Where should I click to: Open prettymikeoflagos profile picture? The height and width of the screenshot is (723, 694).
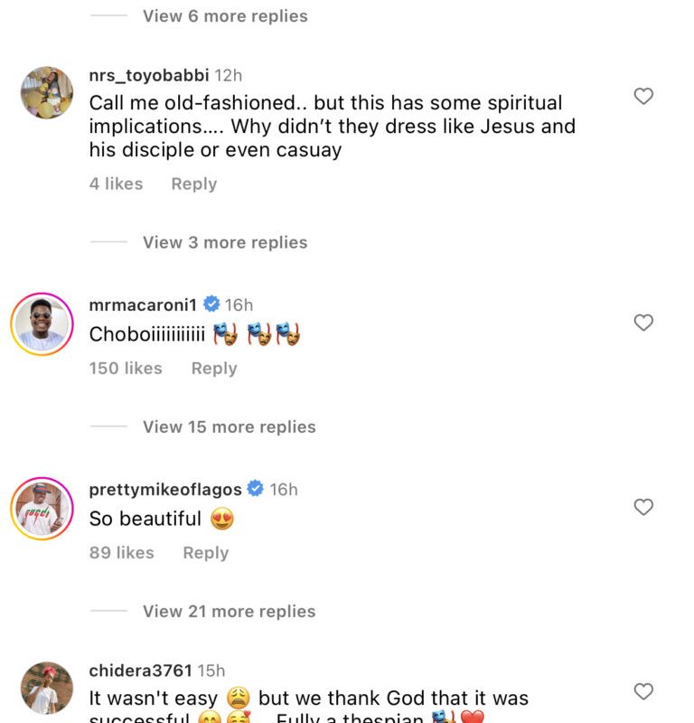tap(42, 508)
